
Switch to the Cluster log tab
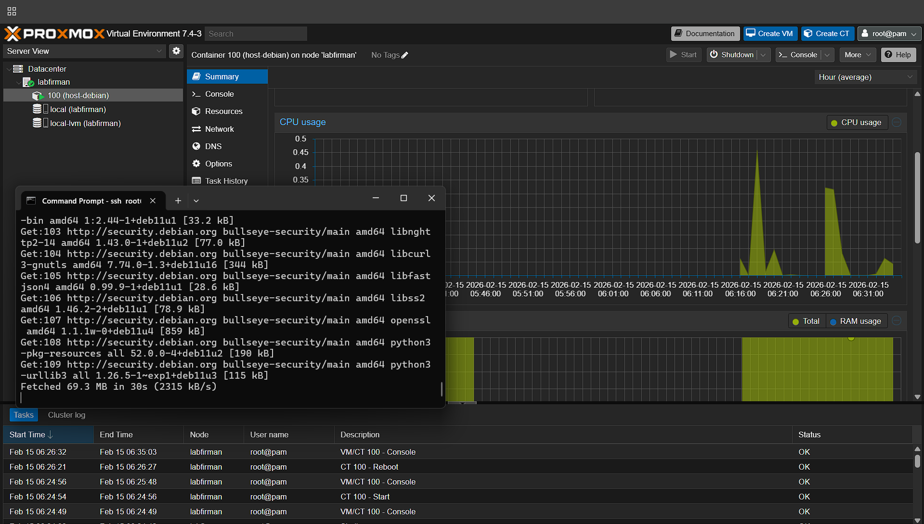pyautogui.click(x=66, y=415)
